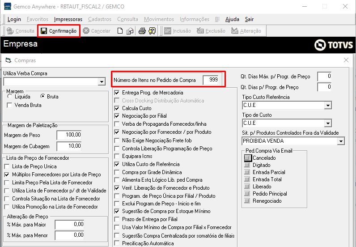Screen dimensions: 356x247
Task: Click the Alteração button label
Action: coord(250,31)
